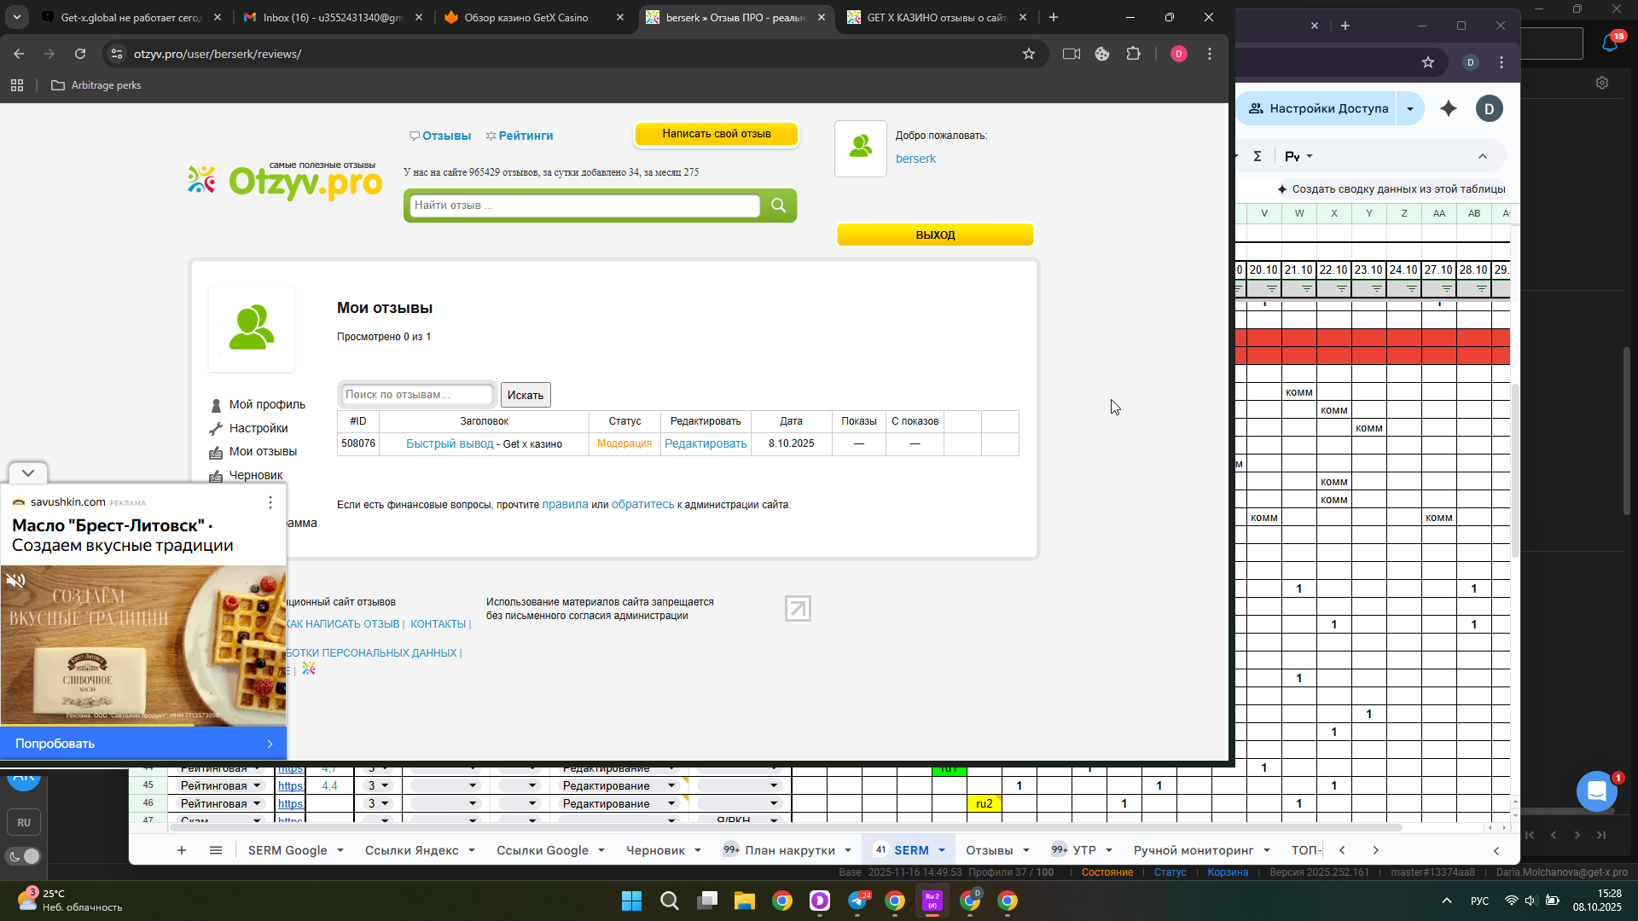1638x921 pixels.
Task: Click the Редактировать link for review 508076
Action: pos(706,443)
